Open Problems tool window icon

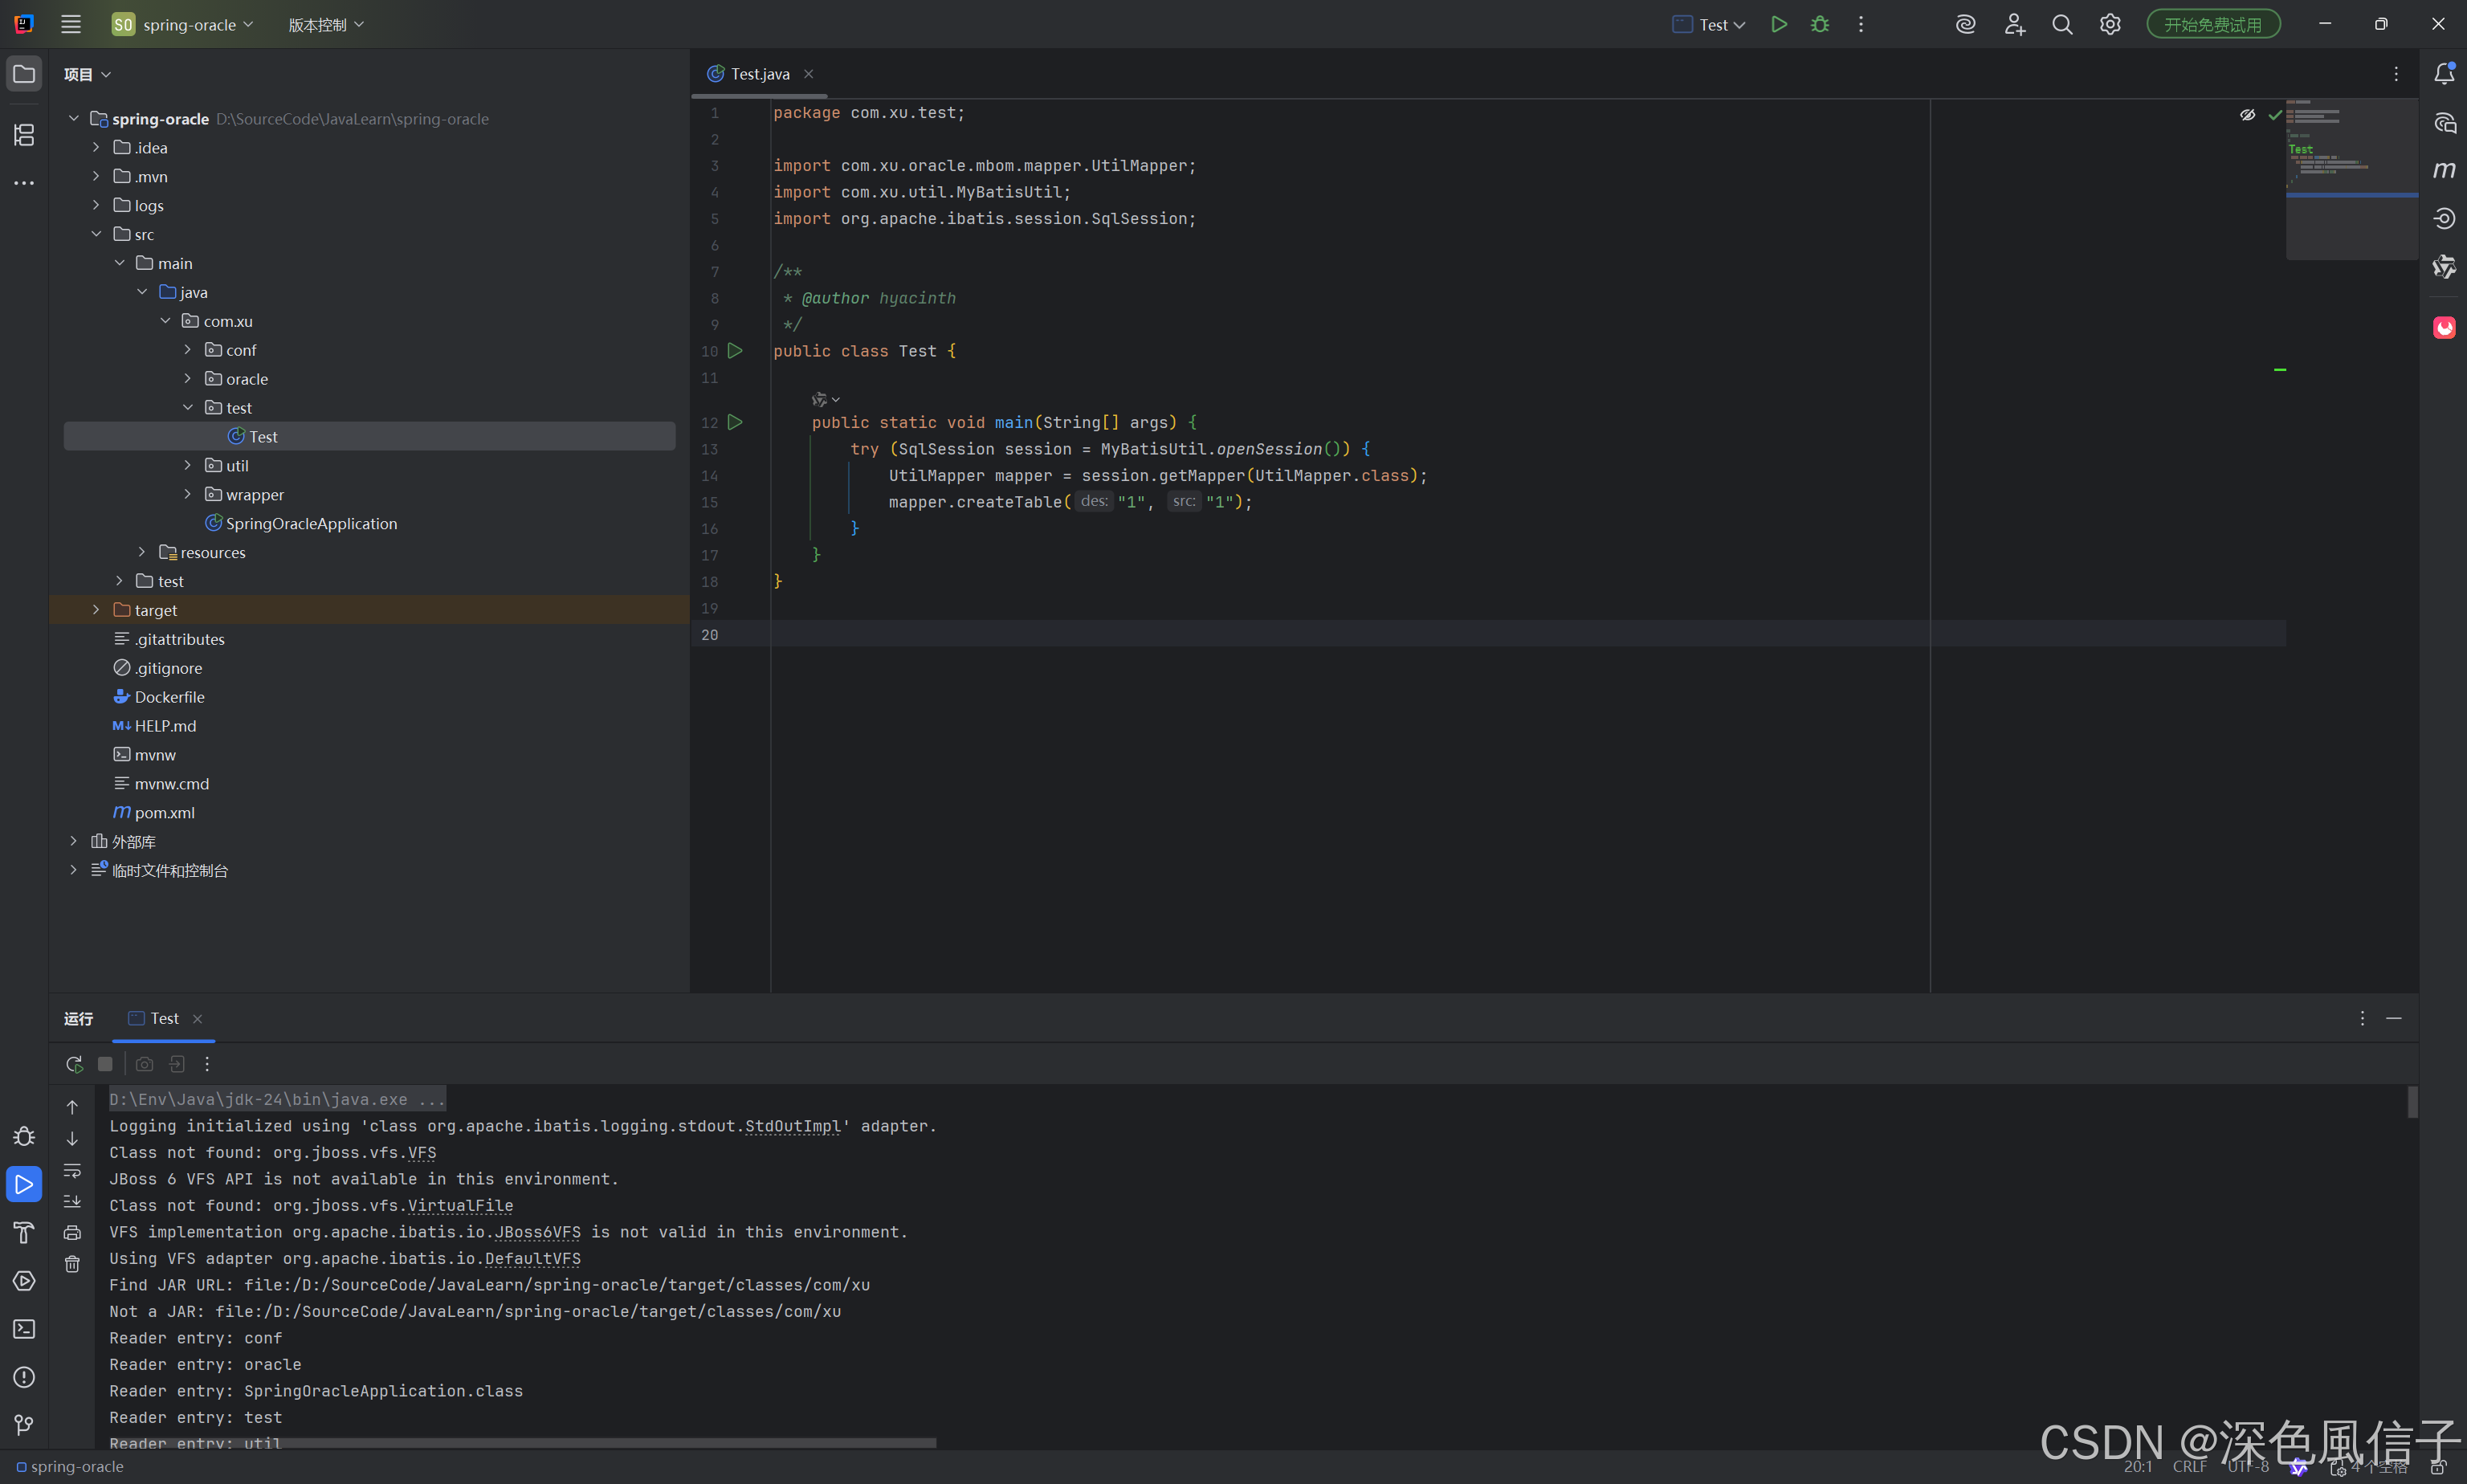click(x=24, y=1377)
